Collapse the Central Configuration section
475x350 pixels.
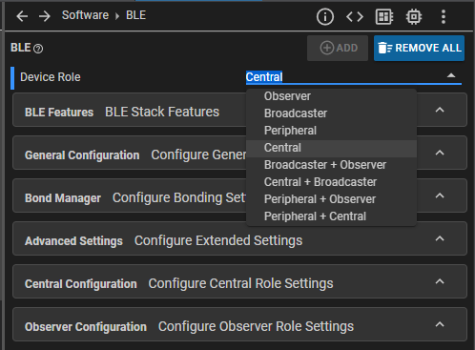440,281
